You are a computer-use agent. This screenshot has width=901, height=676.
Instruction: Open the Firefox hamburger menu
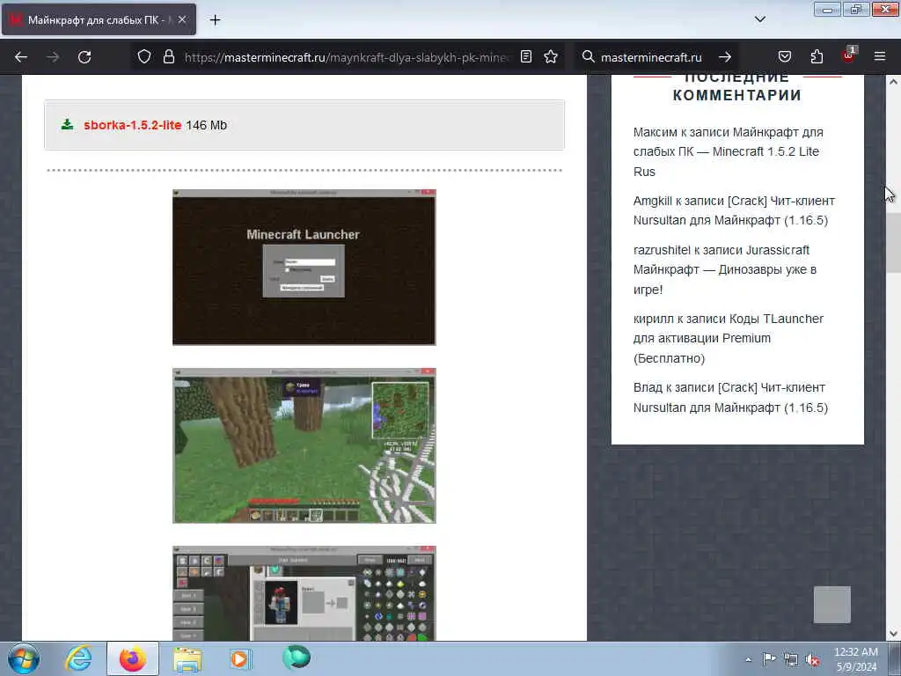click(880, 57)
